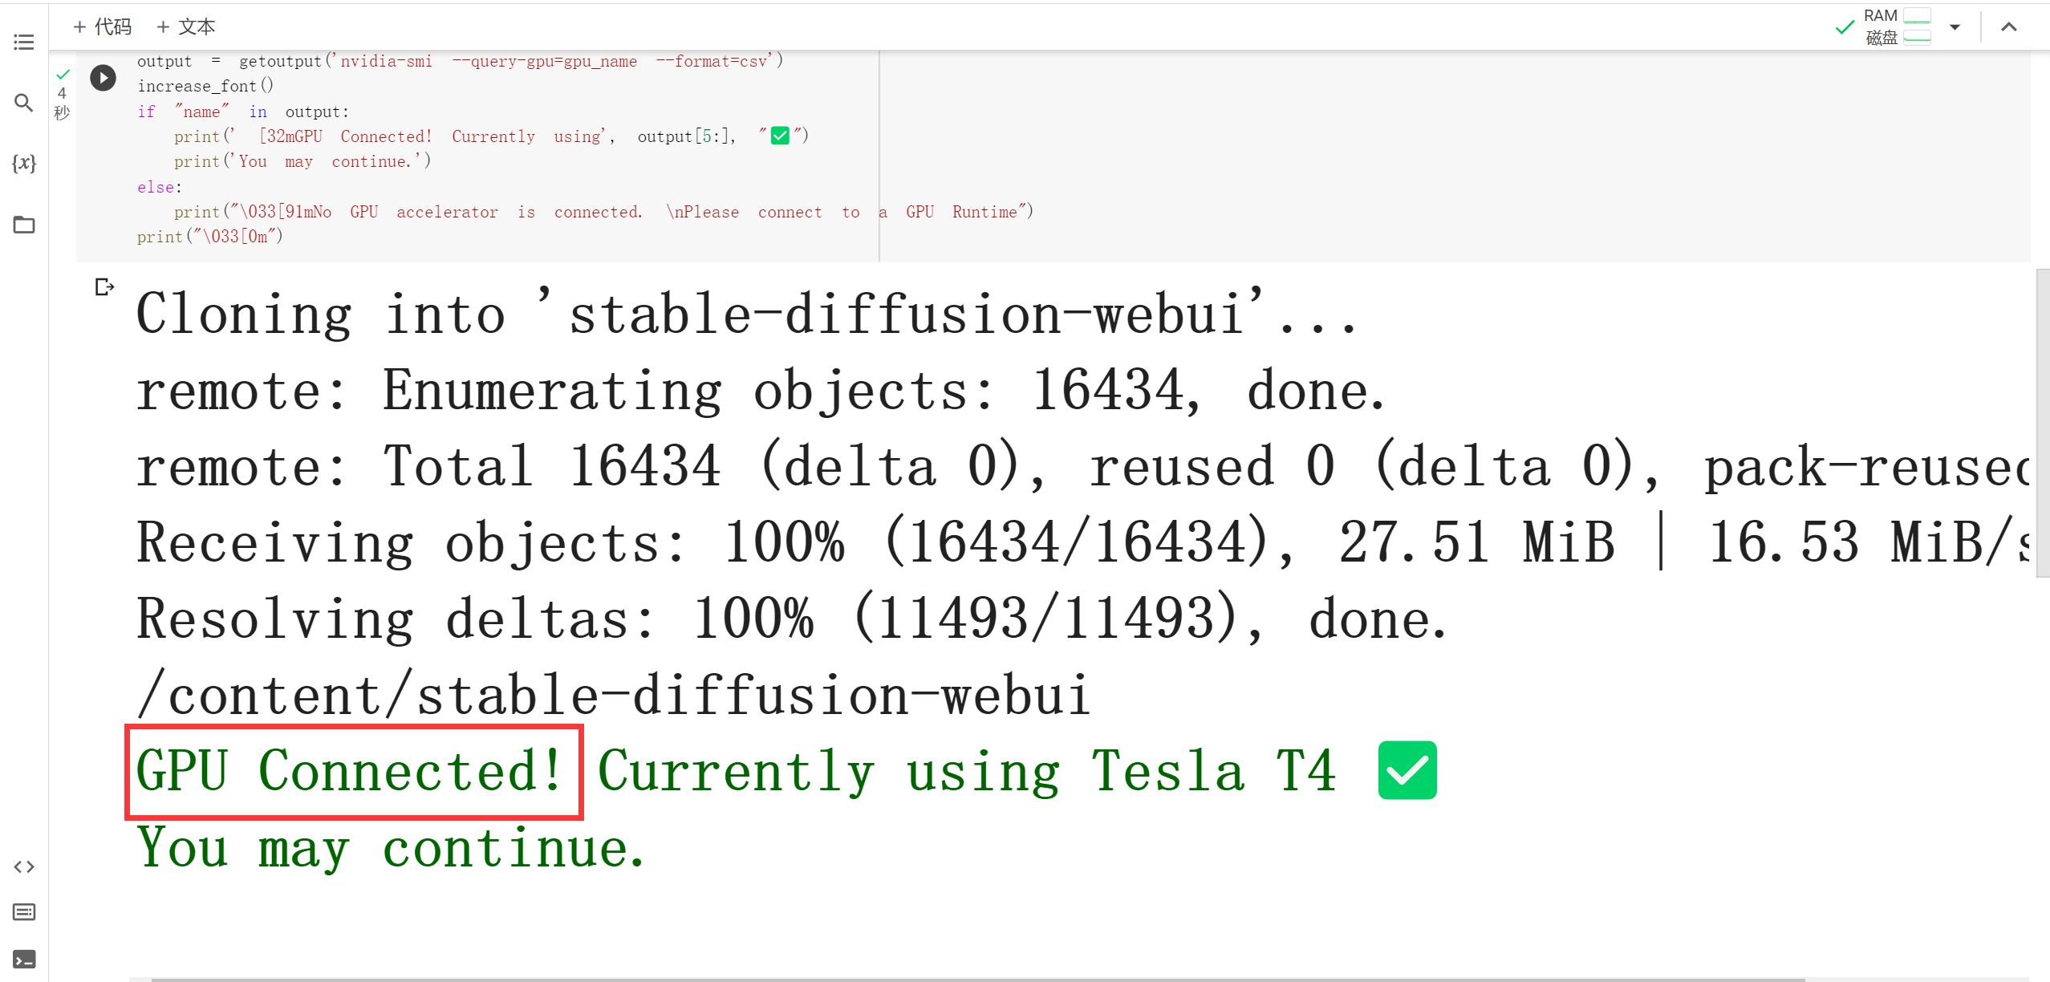Click the 'increase_font()' code line
The image size is (2050, 982).
tap(205, 86)
